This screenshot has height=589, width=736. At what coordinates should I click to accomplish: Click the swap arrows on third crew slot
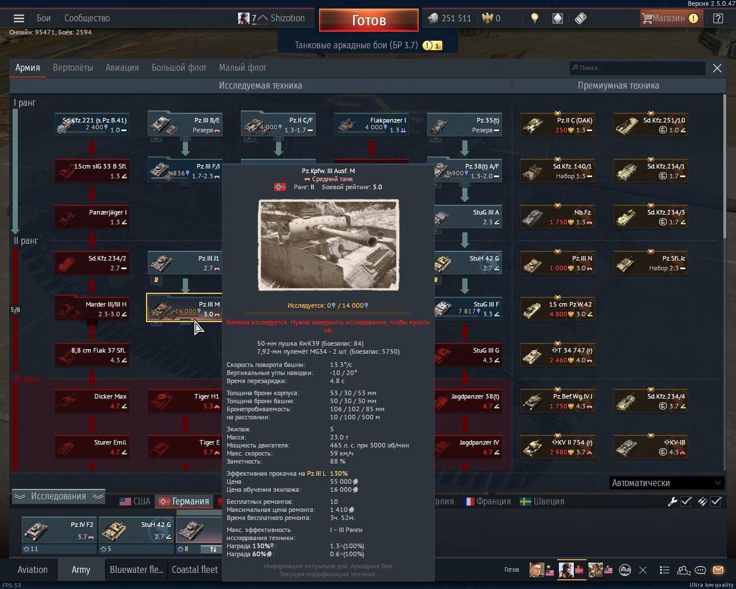213,549
